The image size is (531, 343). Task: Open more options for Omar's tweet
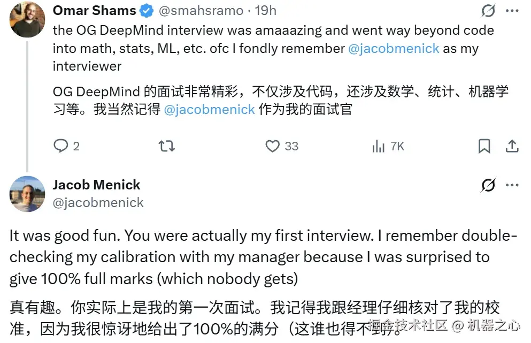(x=512, y=11)
